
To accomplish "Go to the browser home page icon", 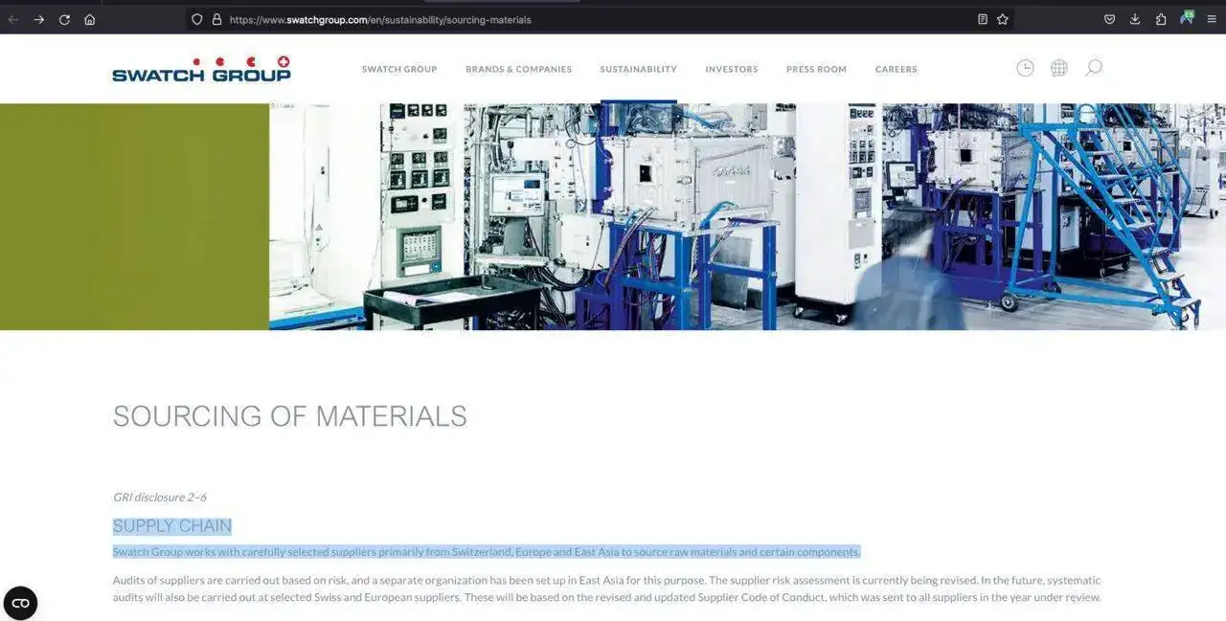I will [x=90, y=19].
